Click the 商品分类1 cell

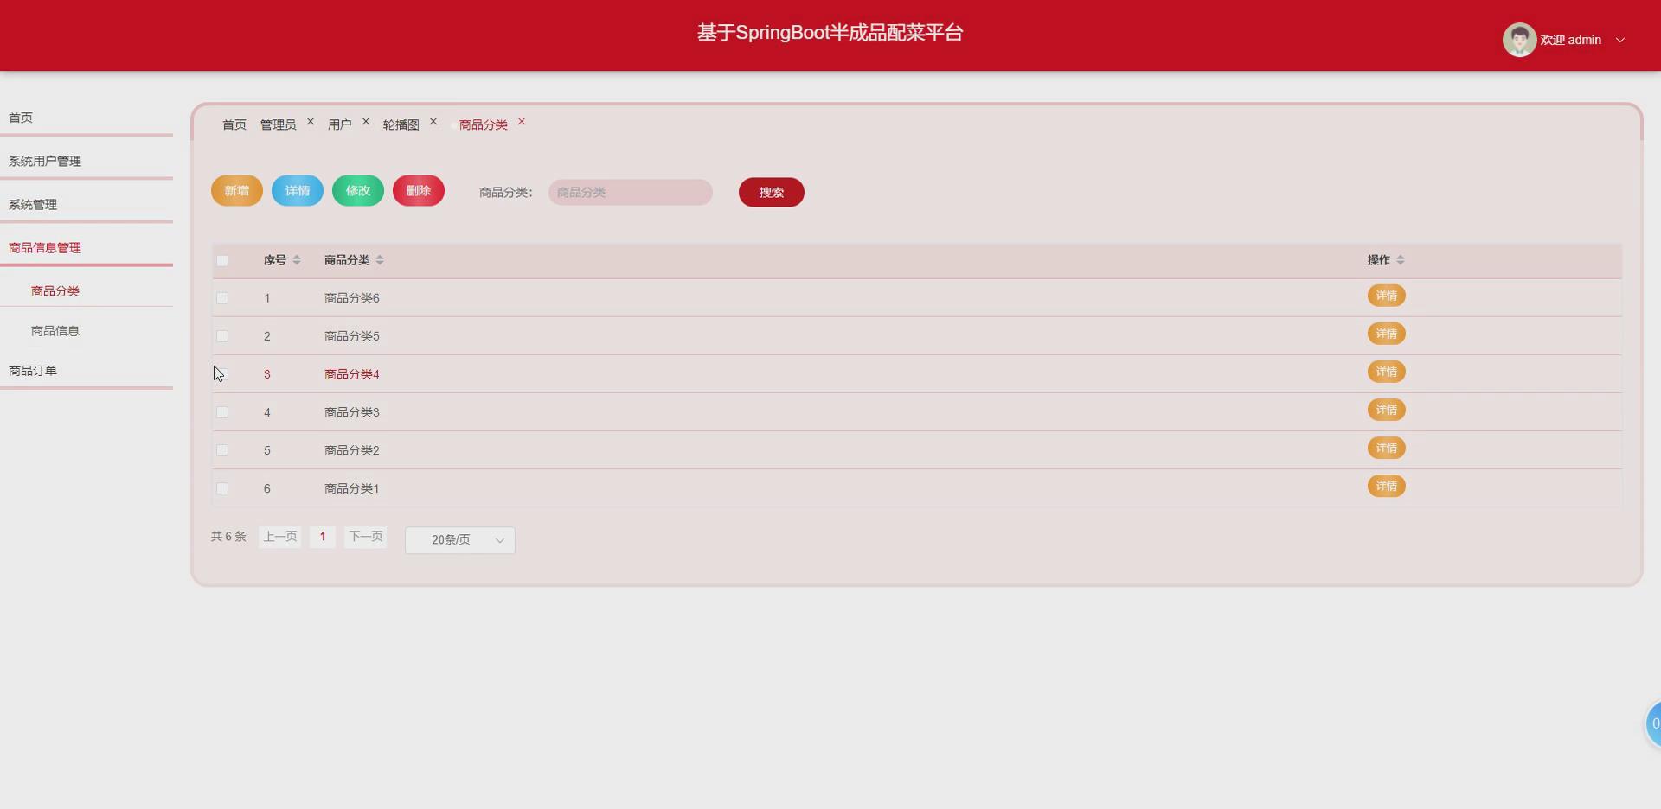coord(352,488)
